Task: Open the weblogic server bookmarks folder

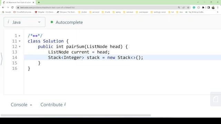Action: tap(158, 12)
